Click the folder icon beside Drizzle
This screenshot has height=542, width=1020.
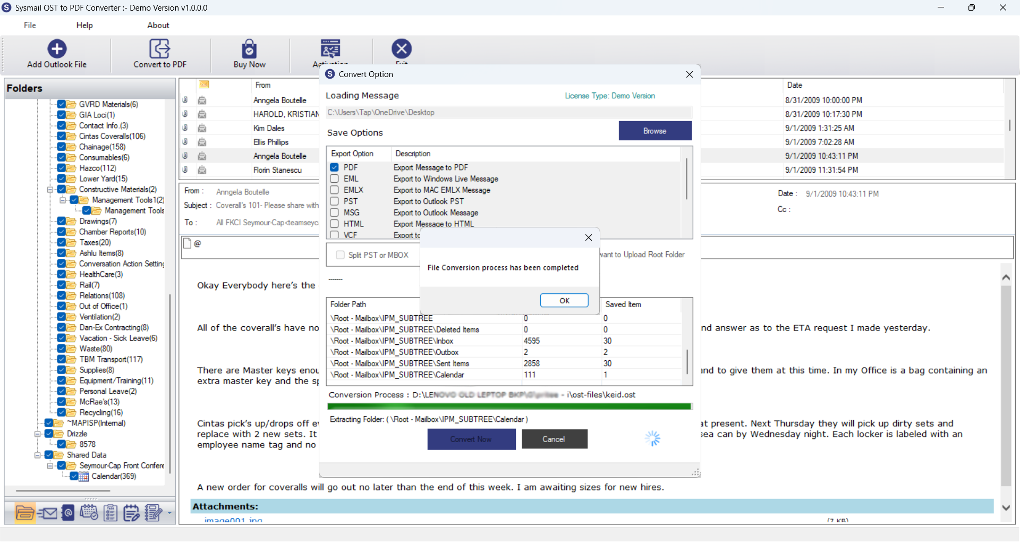click(59, 434)
